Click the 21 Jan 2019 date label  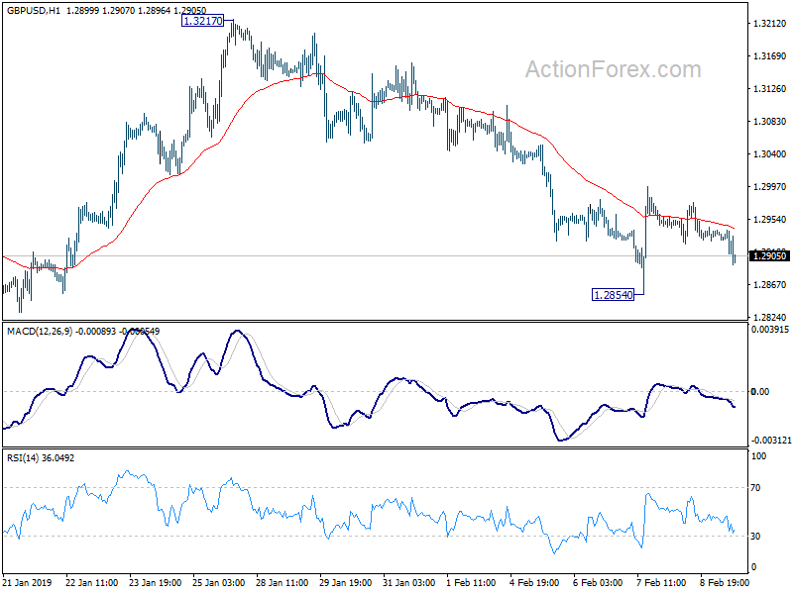[28, 582]
